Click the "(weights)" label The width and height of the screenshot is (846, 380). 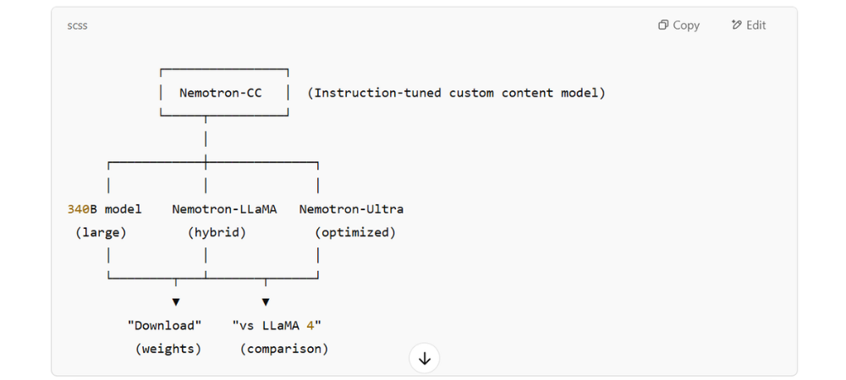[168, 348]
